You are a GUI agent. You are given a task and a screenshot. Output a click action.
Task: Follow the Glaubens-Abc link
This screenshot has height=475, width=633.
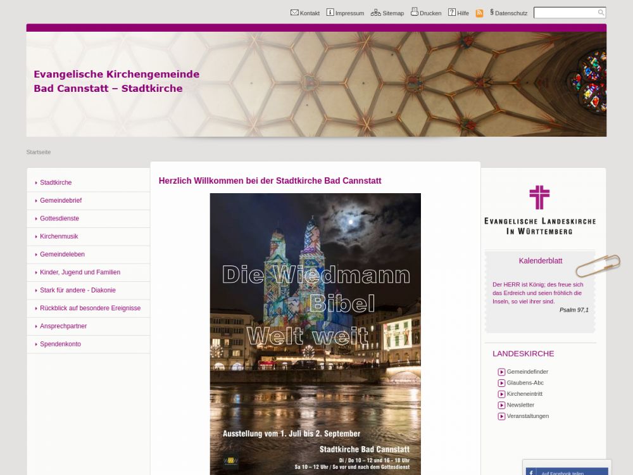coord(525,383)
